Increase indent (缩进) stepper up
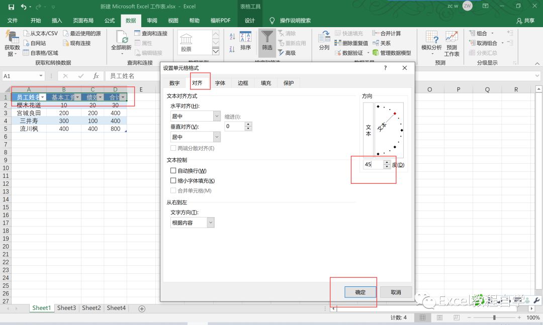Screen dimensions: 543x325 [248, 124]
